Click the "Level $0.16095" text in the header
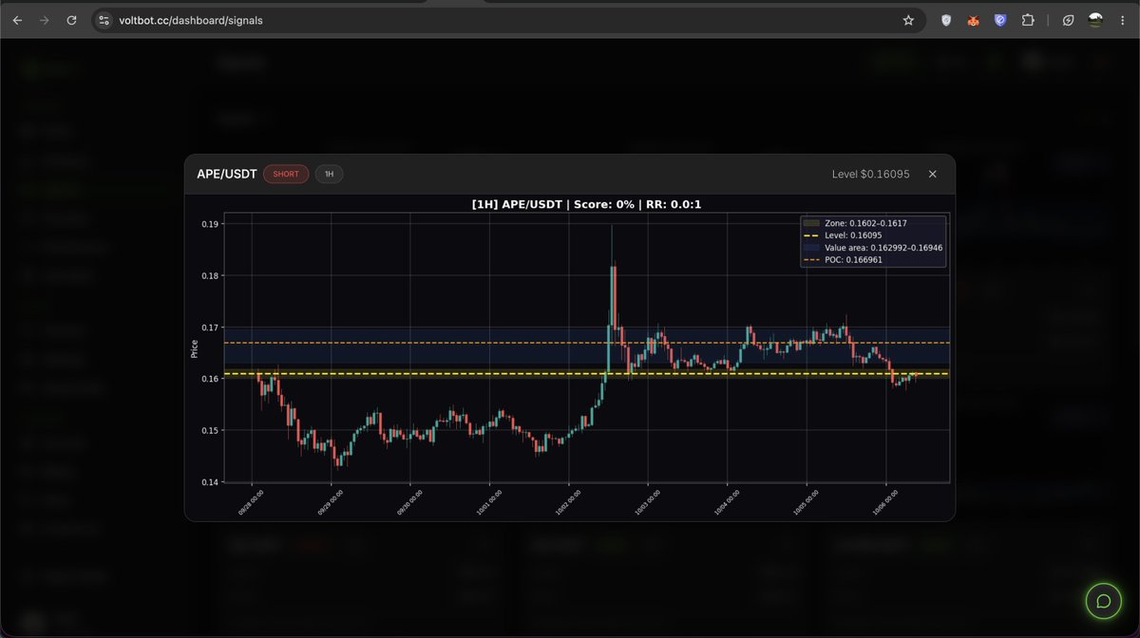The image size is (1140, 638). 870,174
